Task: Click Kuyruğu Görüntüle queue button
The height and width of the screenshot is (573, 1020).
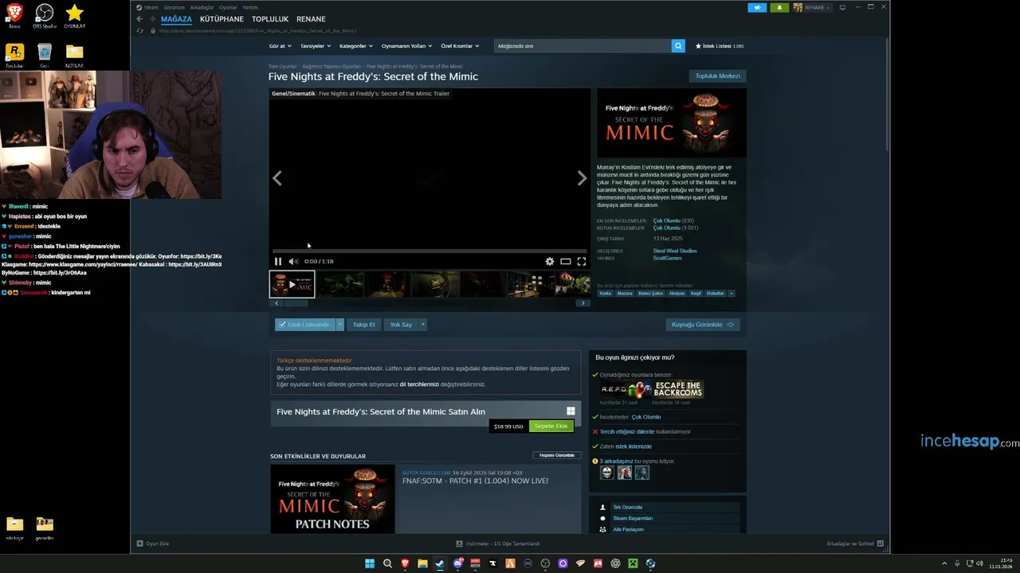Action: (702, 325)
